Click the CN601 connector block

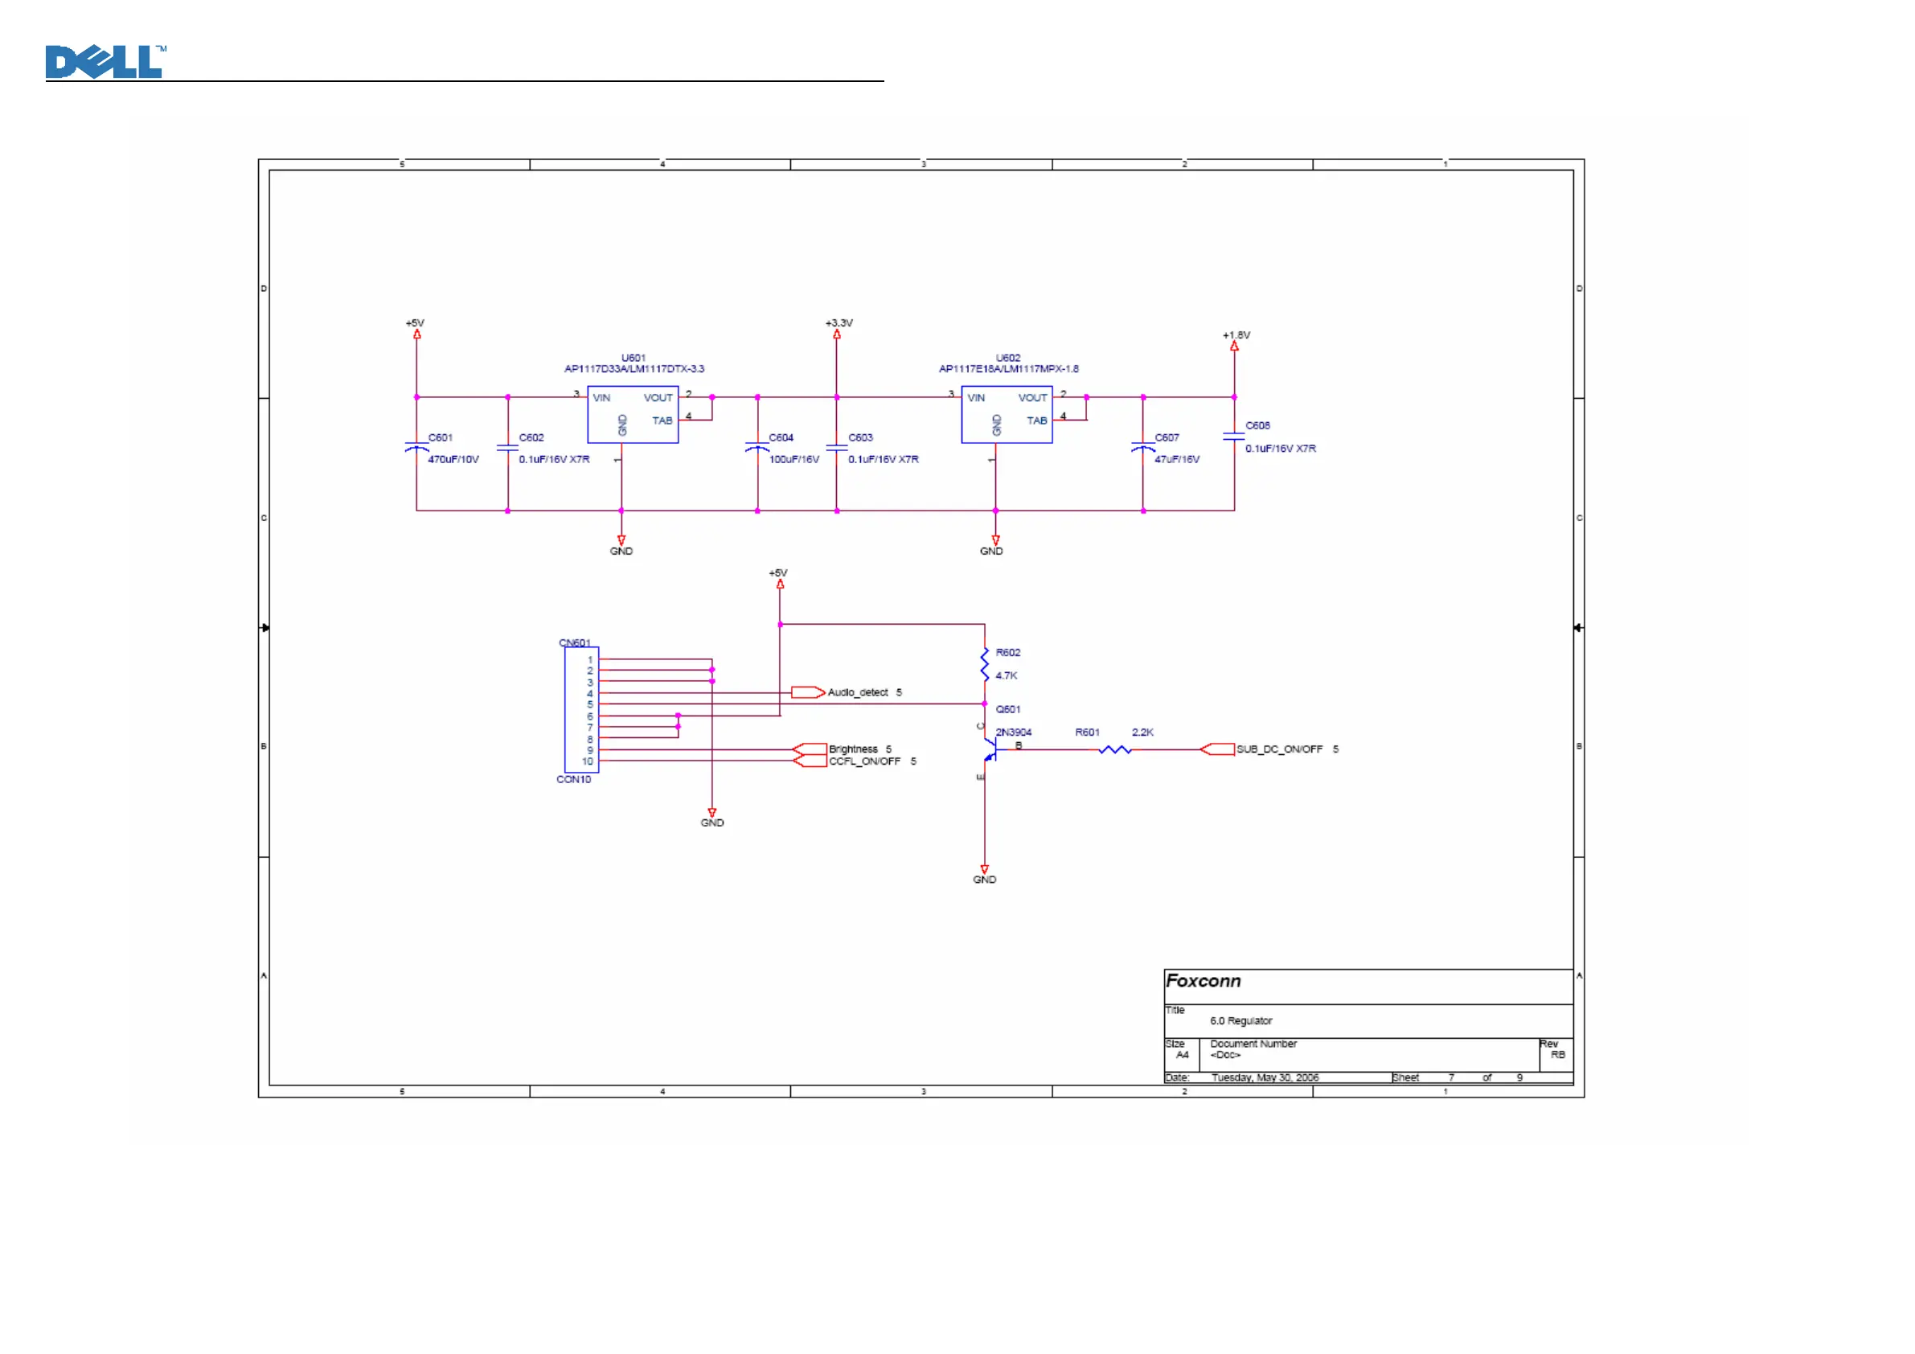(x=581, y=710)
